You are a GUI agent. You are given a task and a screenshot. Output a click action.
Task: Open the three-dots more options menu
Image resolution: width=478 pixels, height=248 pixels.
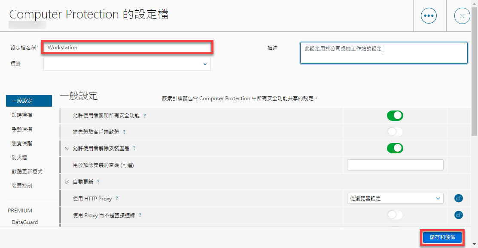[429, 16]
